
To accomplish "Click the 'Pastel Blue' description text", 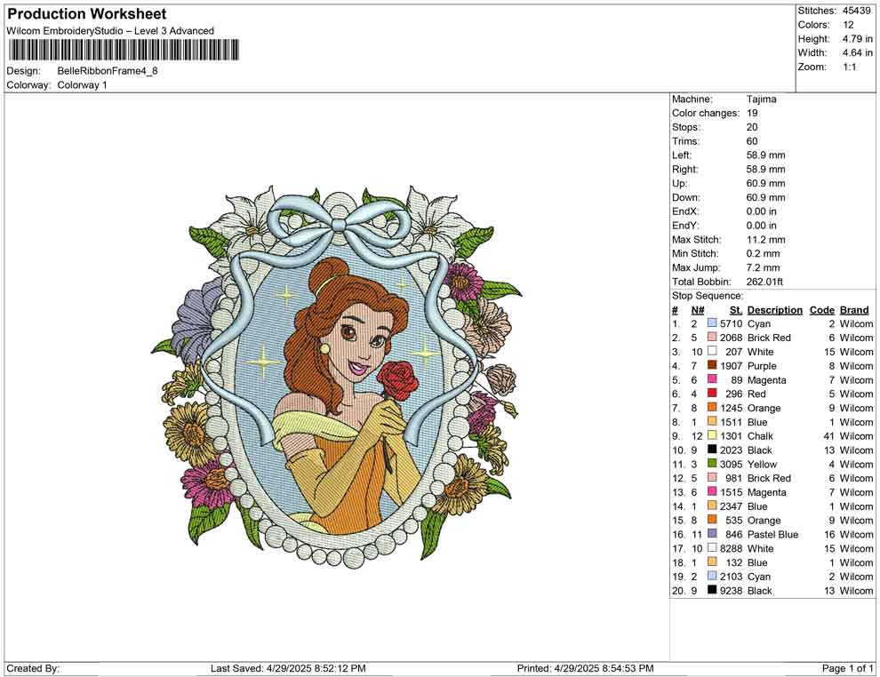I will [772, 534].
